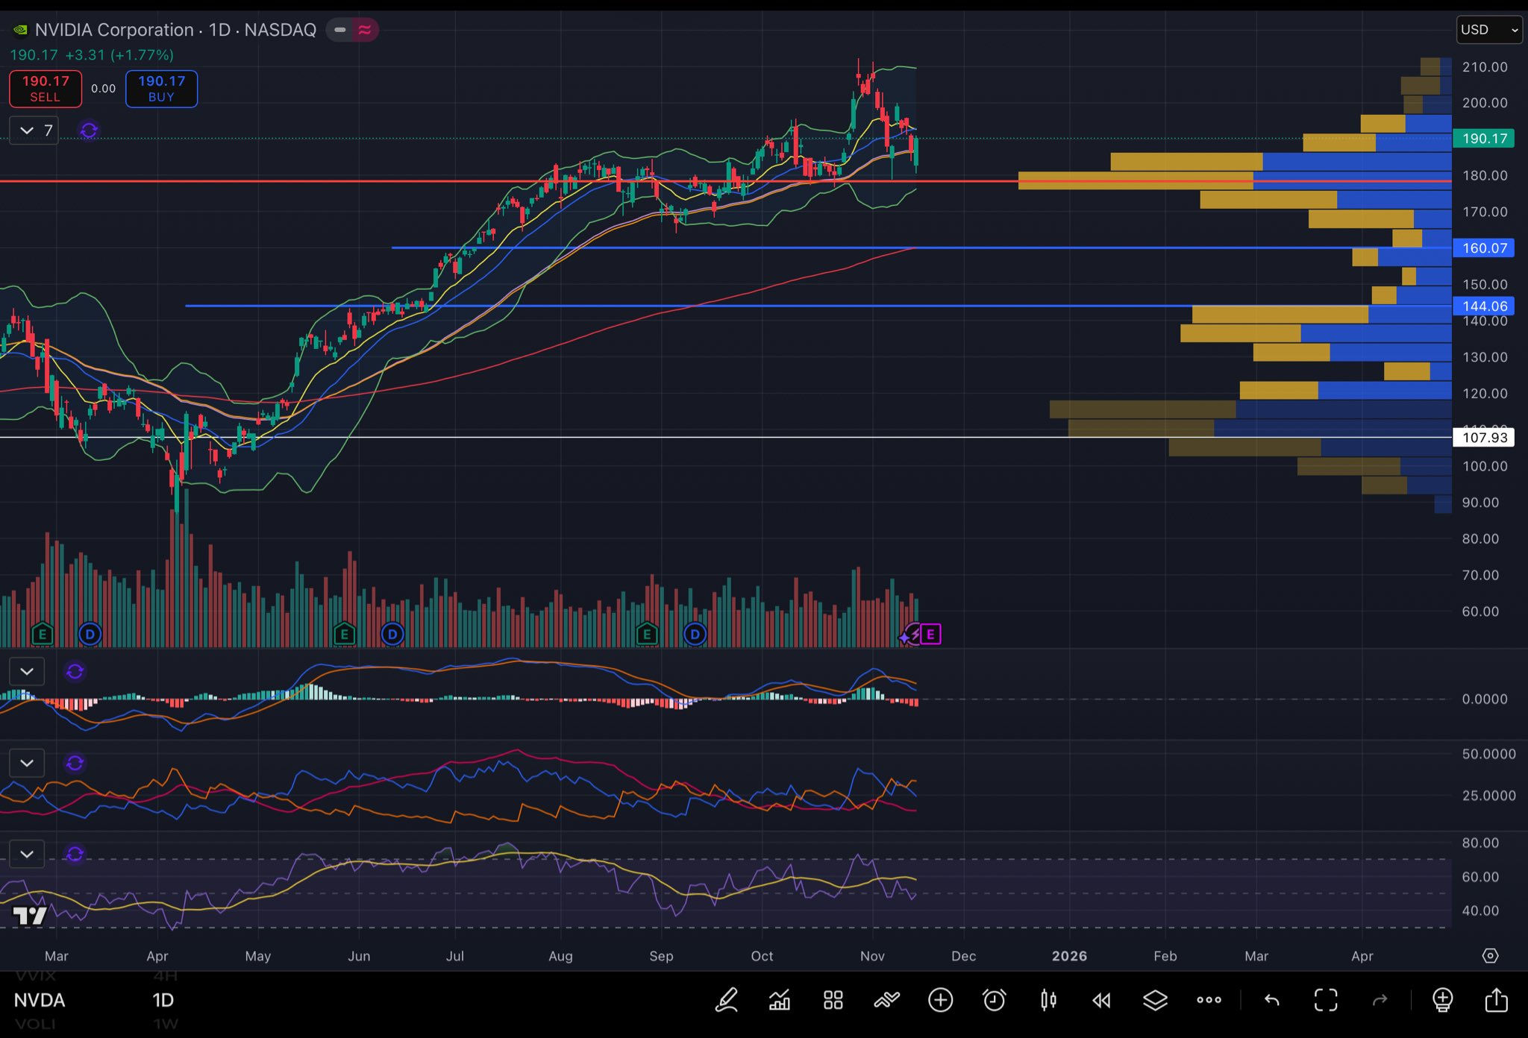Click the publish idea lightbulb icon
Image resolution: width=1528 pixels, height=1038 pixels.
click(1442, 1000)
